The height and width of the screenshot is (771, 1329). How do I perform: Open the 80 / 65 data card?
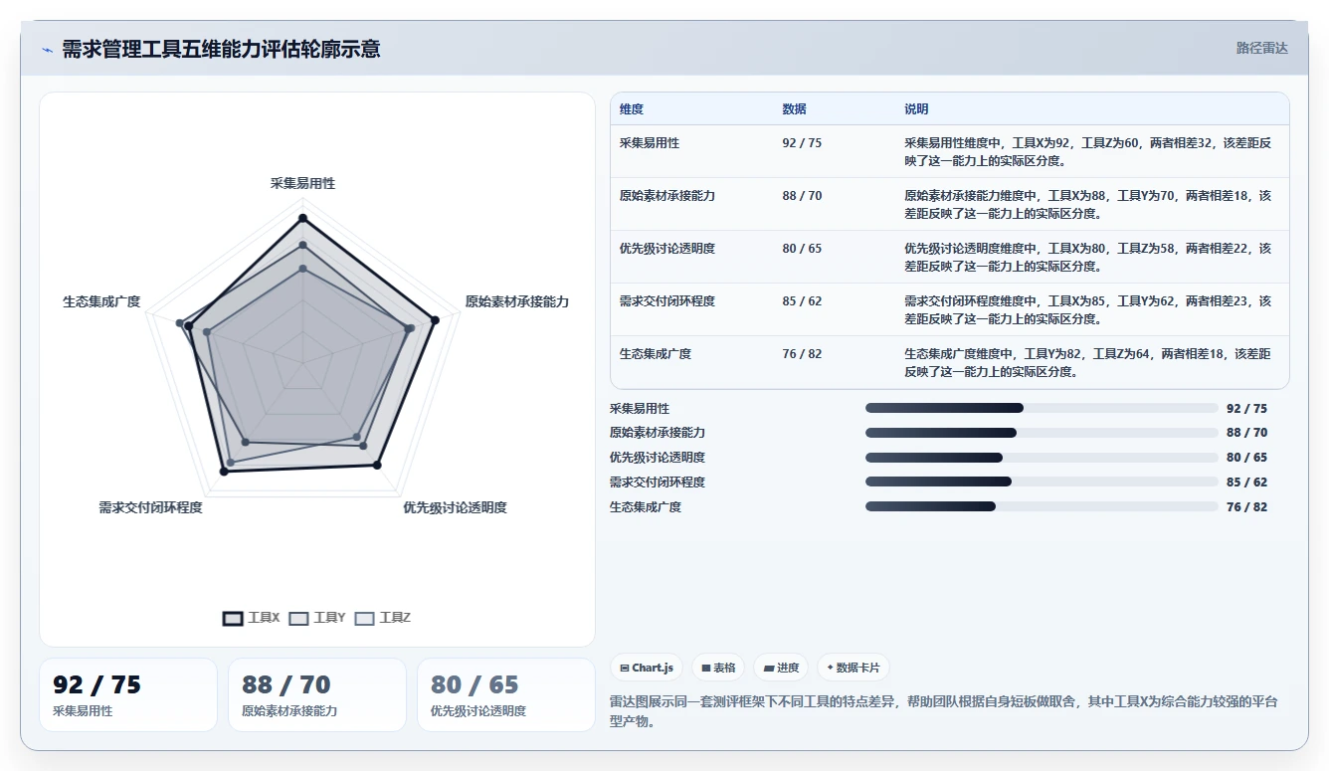pos(506,694)
